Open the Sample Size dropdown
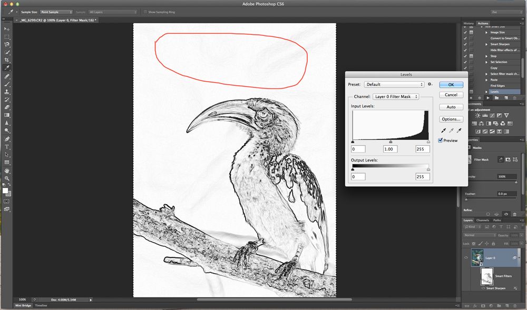 [x=56, y=12]
